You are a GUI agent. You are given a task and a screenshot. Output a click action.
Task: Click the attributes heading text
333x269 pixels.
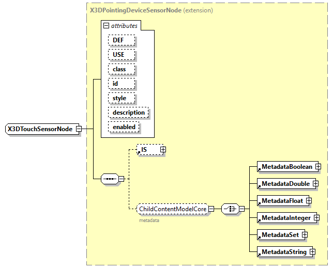pos(124,26)
